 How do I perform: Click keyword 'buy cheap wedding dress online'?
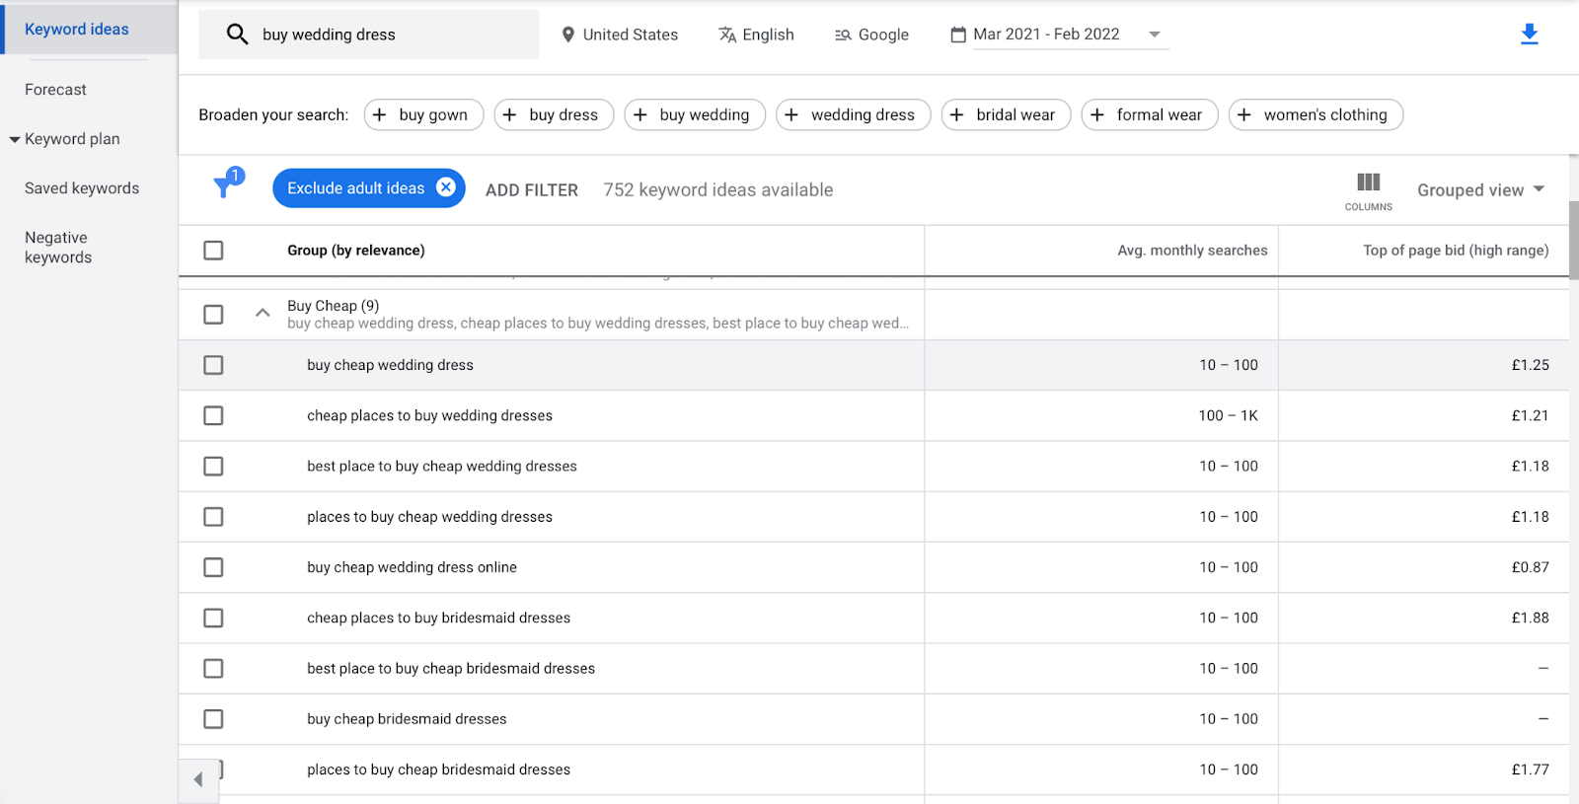412,567
